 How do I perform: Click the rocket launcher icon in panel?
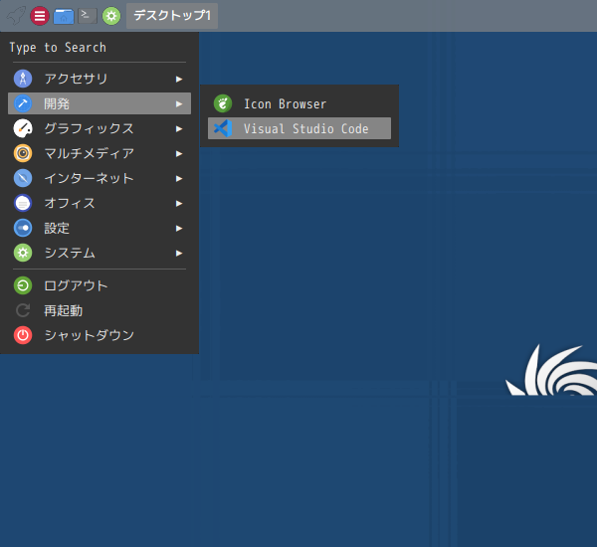coord(16,16)
